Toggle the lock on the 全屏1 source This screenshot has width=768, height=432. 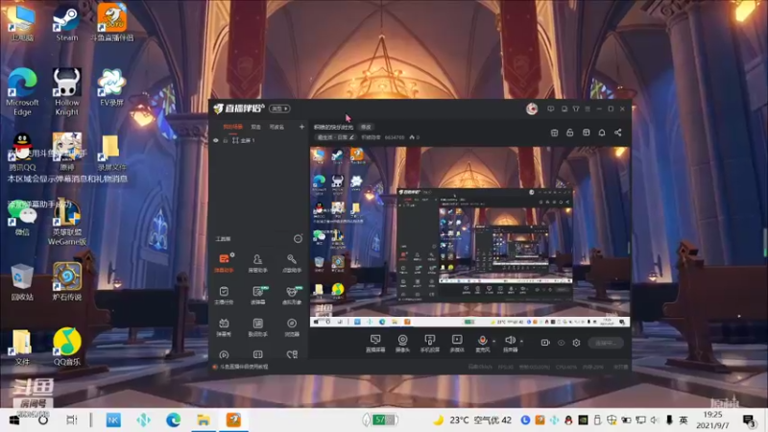(x=226, y=140)
